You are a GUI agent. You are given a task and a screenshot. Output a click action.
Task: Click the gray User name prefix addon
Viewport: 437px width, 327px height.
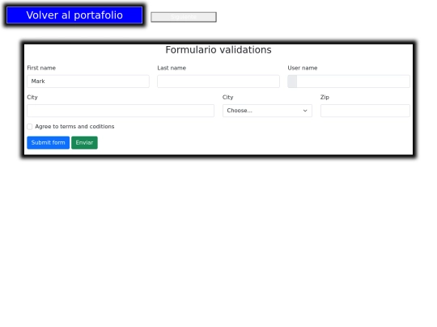coord(292,82)
